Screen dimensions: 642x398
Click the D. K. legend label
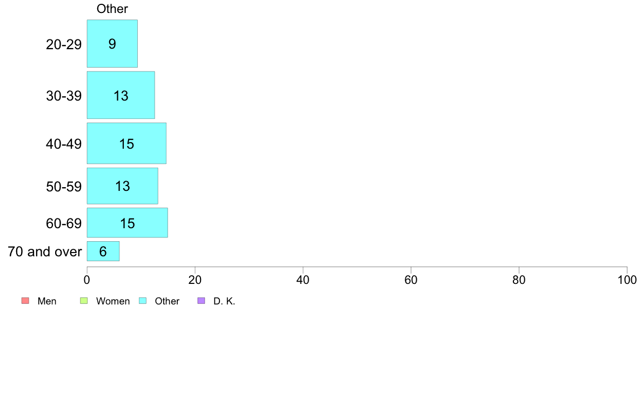coord(224,301)
